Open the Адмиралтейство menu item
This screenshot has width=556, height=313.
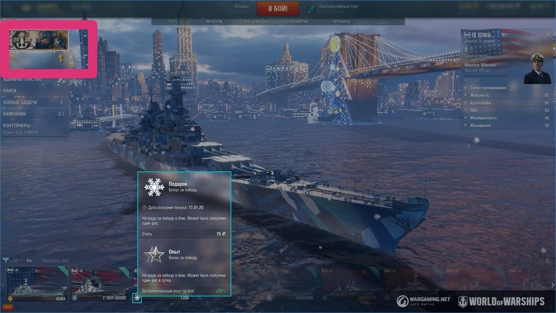(34, 80)
